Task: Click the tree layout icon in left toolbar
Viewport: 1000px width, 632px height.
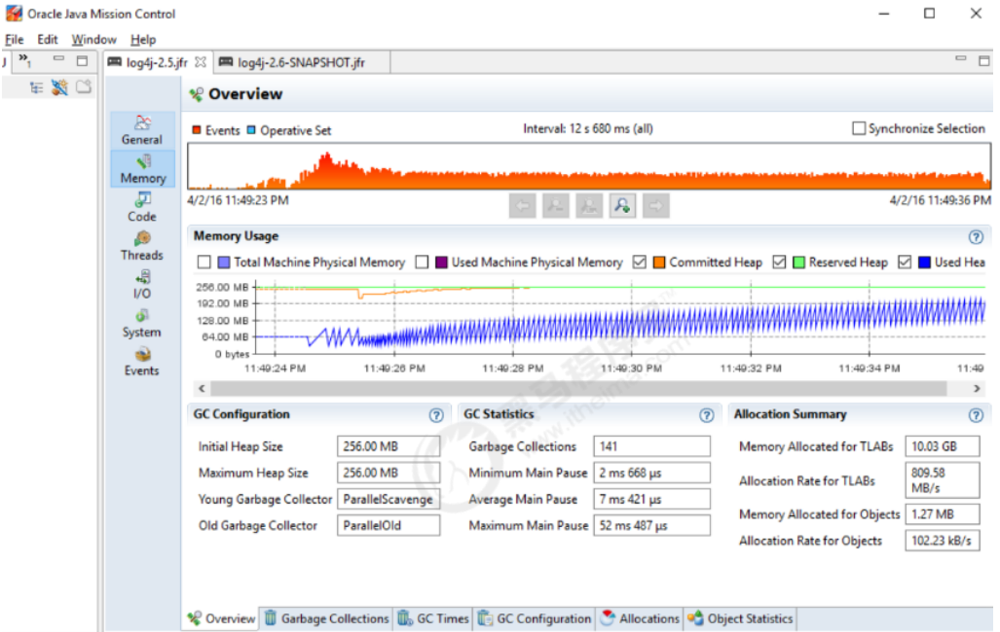Action: (x=36, y=88)
